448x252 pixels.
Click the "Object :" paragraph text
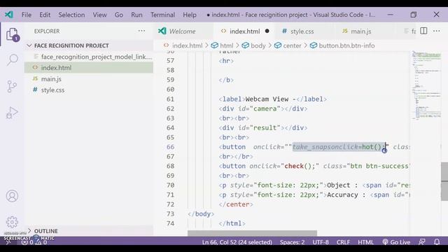342,185
